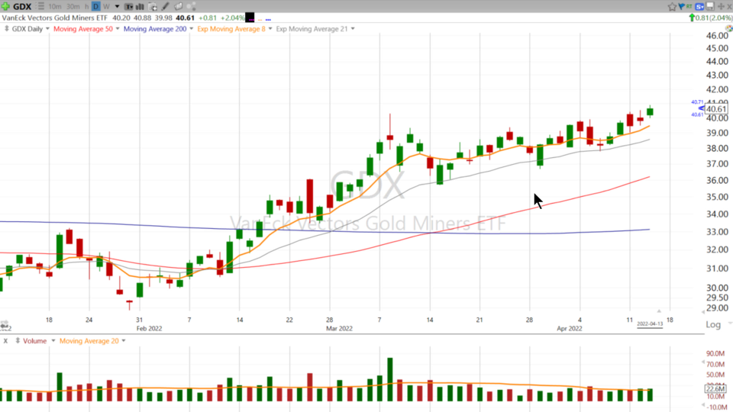Open the time frame dropdown arrow after W

(x=117, y=7)
